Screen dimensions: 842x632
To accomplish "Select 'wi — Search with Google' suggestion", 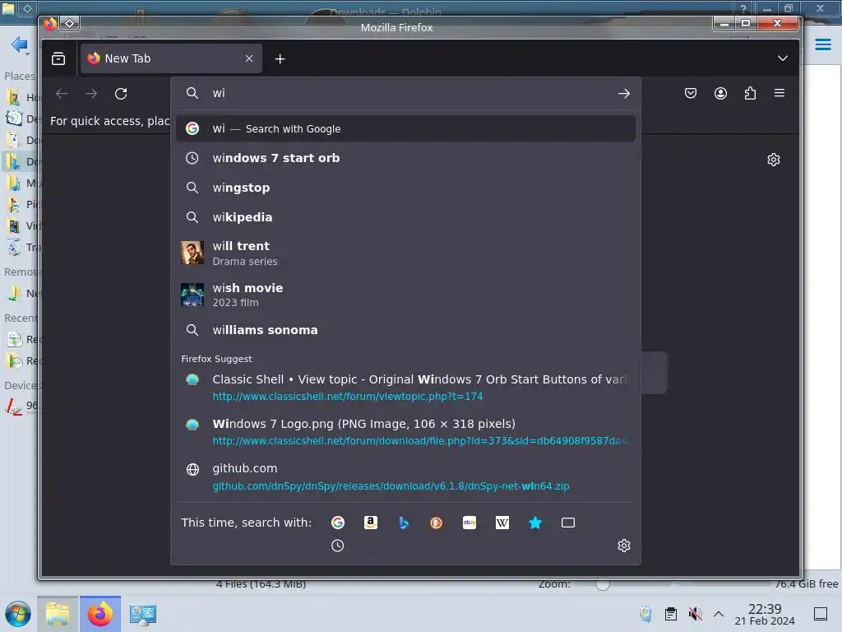I will (x=405, y=128).
